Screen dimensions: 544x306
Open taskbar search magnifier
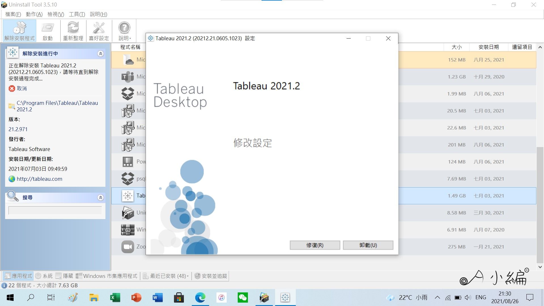(x=30, y=297)
